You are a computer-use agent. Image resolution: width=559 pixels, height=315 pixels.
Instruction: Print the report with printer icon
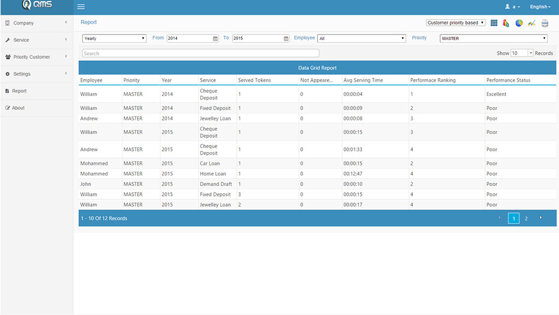point(545,23)
